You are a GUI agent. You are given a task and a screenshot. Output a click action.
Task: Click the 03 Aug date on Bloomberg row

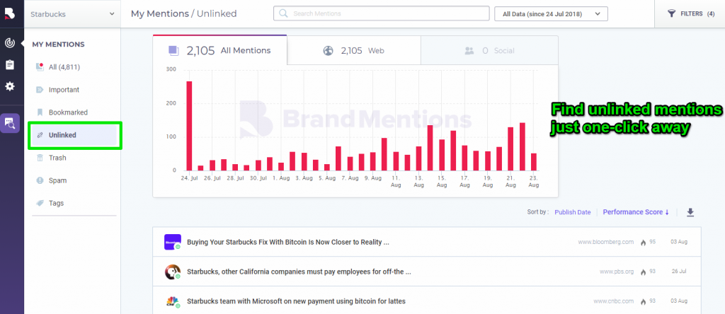pyautogui.click(x=679, y=242)
